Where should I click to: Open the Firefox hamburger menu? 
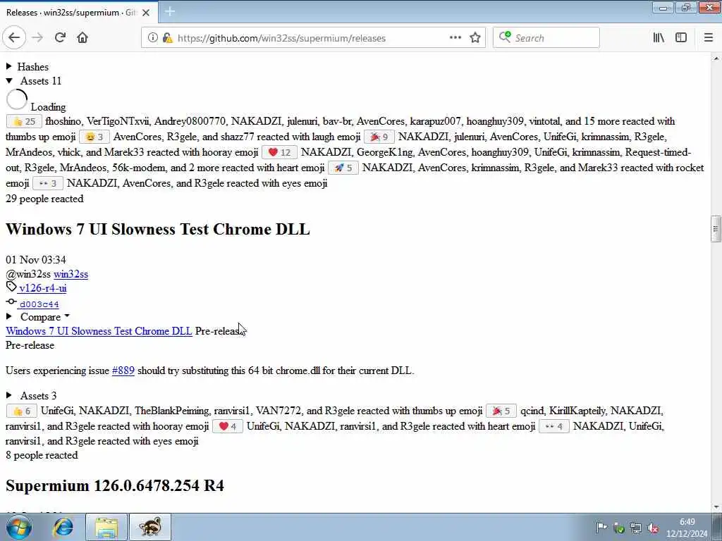(708, 38)
